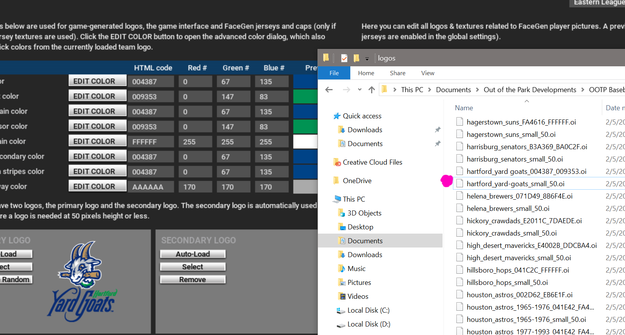Click the Local Disk (C:) drive icon

click(341, 310)
